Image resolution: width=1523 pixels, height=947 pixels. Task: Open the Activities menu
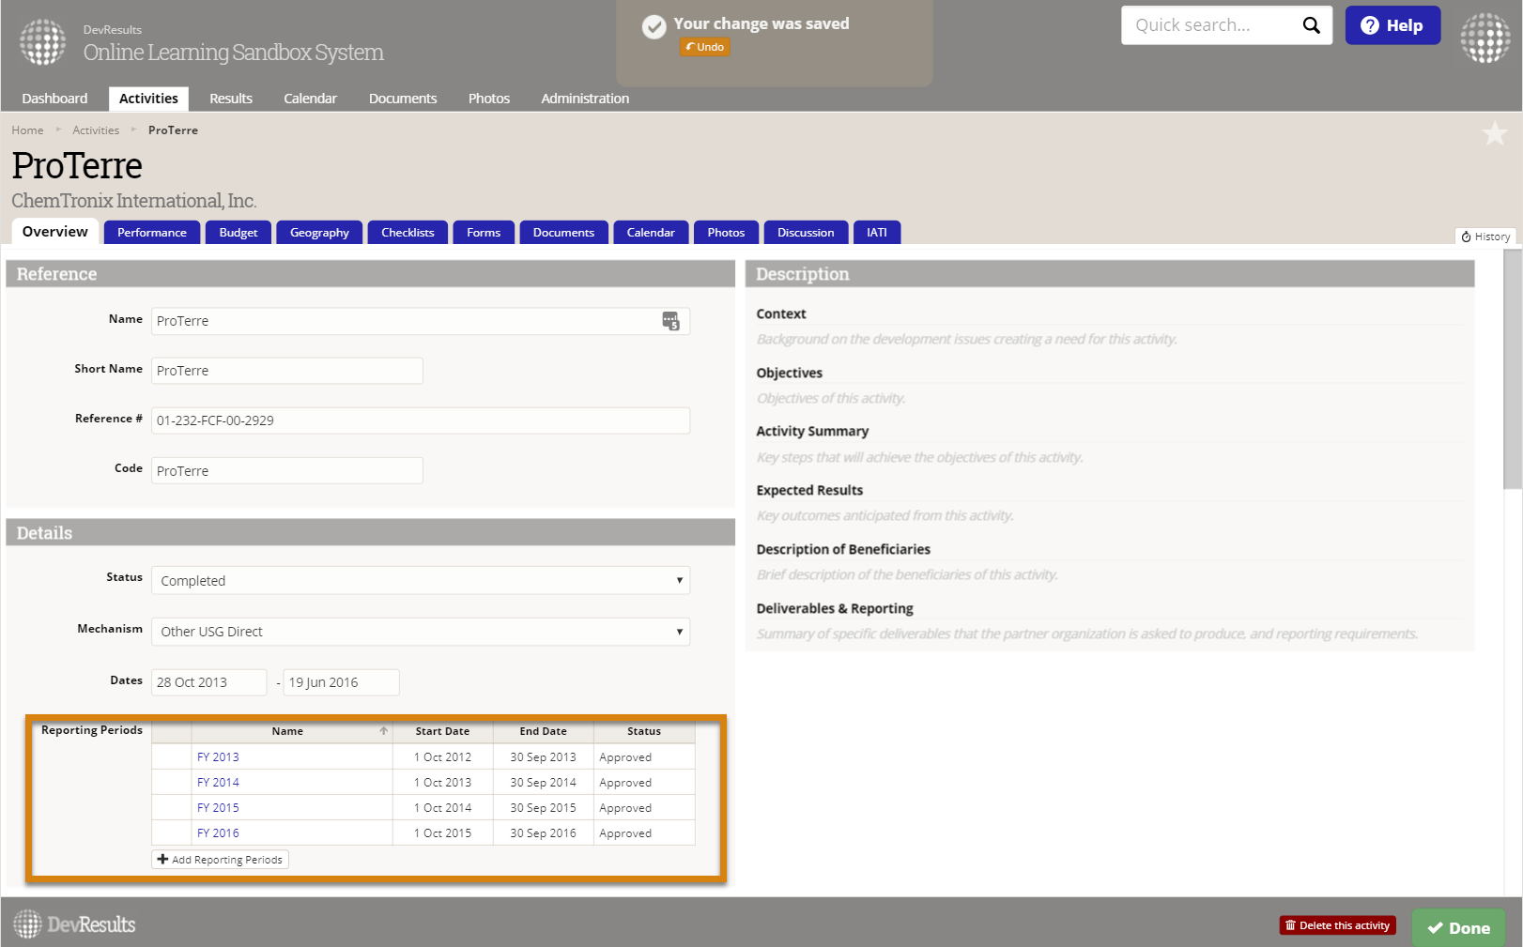148,99
